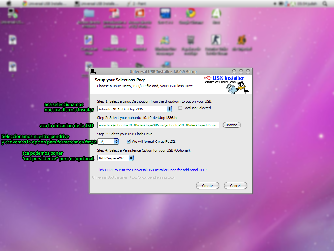Screen dimensions: 334x251
Task: Click the installer icon in the dialog title bar
Action: [93, 71]
